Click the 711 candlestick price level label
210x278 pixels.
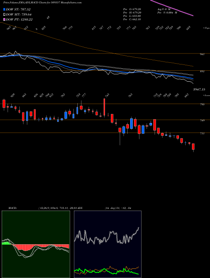coord(202,133)
